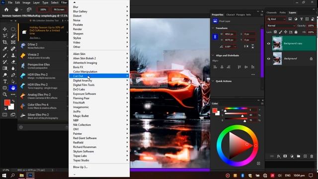
Task: Open the Nik Collection submenu
Action: 99,125
